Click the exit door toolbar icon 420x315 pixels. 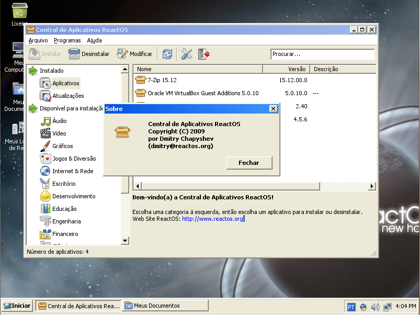tap(203, 54)
